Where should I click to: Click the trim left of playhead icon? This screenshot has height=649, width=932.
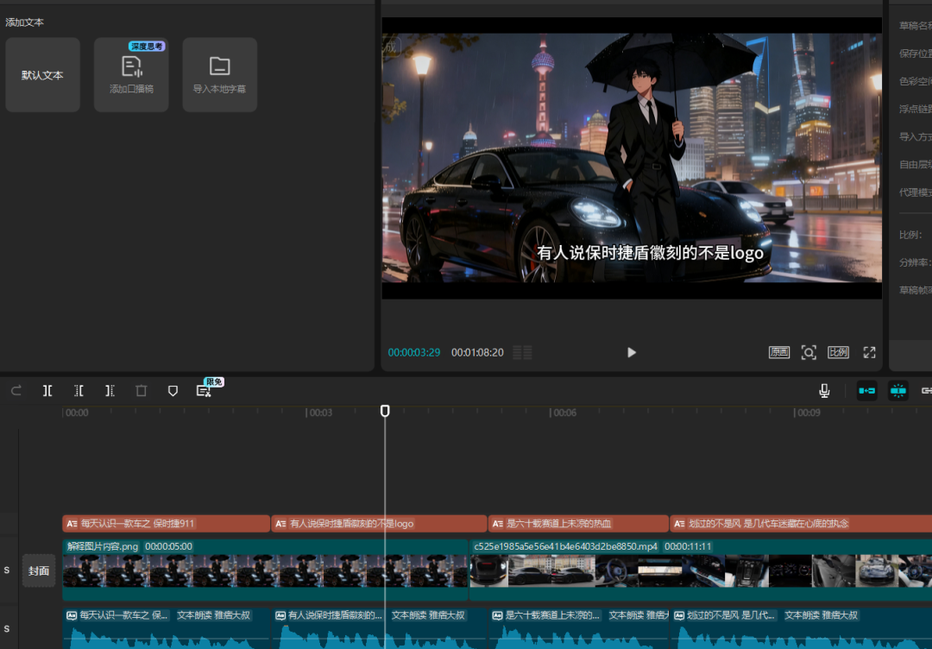click(79, 391)
